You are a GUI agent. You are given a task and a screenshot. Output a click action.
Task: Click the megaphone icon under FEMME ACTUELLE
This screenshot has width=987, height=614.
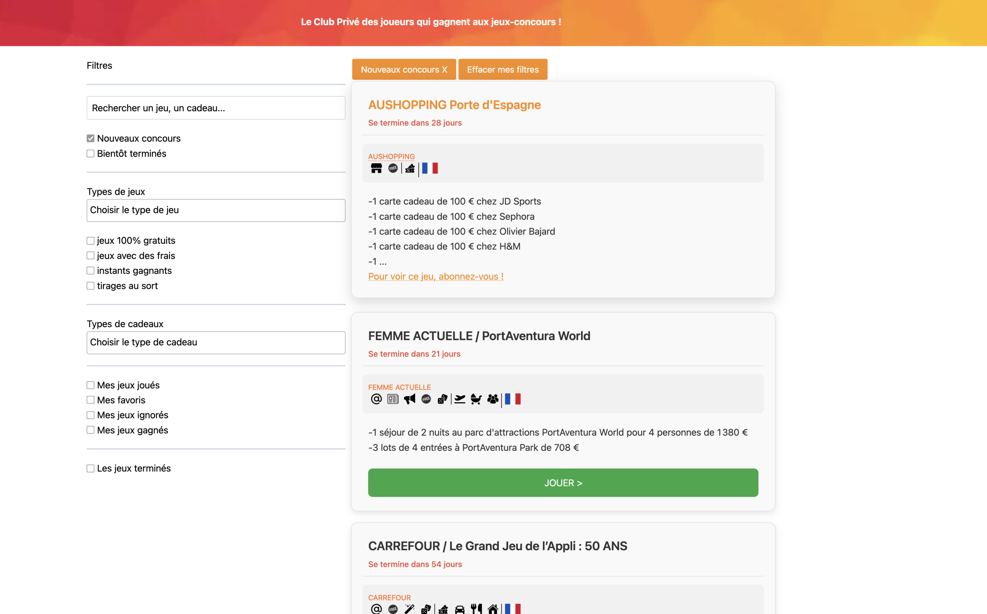(x=409, y=399)
